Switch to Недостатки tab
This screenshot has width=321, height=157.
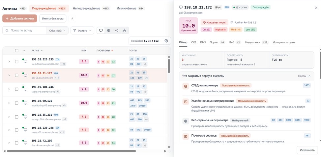[x=257, y=42]
